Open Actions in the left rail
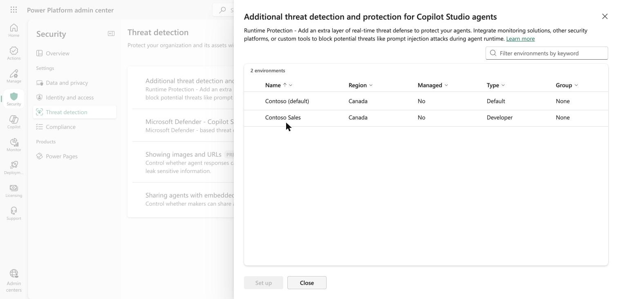Screen dimensions: 618x299 click(x=13, y=53)
